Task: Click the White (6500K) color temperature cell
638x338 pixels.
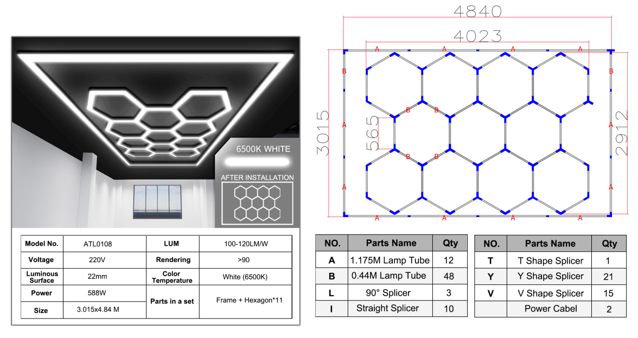Action: tap(245, 277)
